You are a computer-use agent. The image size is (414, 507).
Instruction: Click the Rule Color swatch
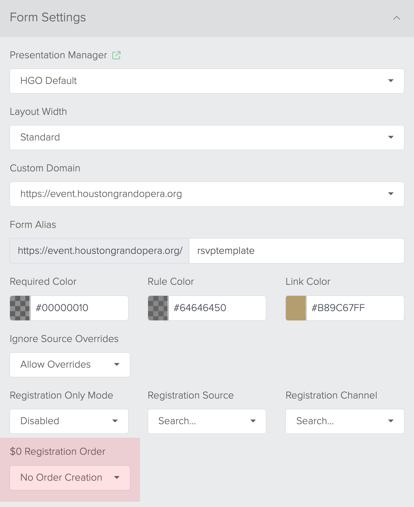click(158, 308)
